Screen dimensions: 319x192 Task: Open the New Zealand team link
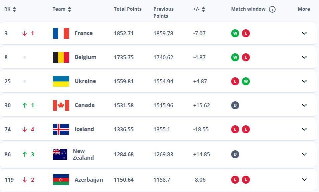click(x=83, y=154)
